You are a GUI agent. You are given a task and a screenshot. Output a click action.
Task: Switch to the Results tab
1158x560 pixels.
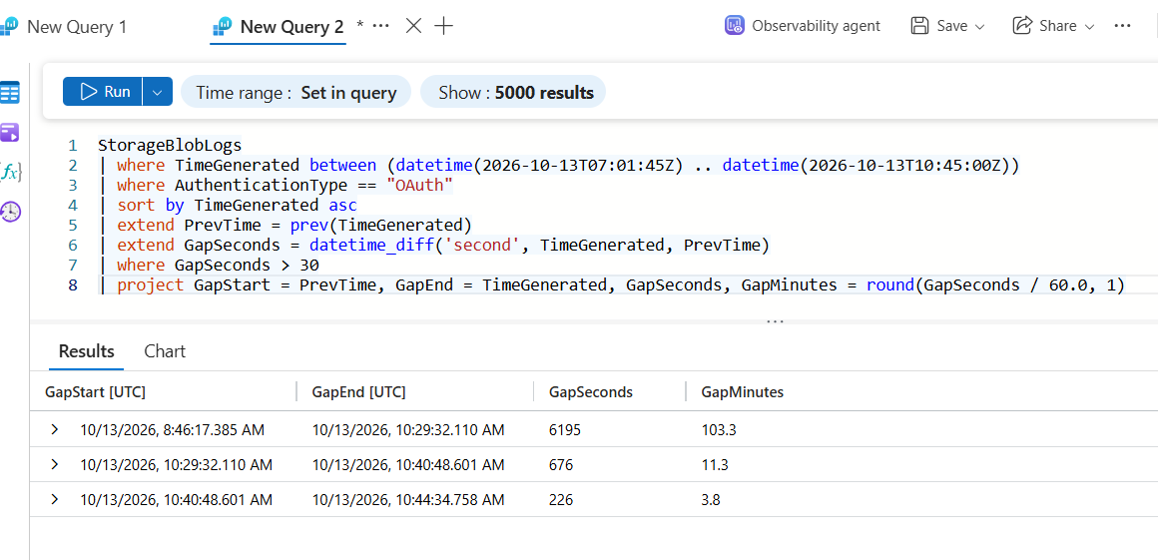tap(87, 351)
